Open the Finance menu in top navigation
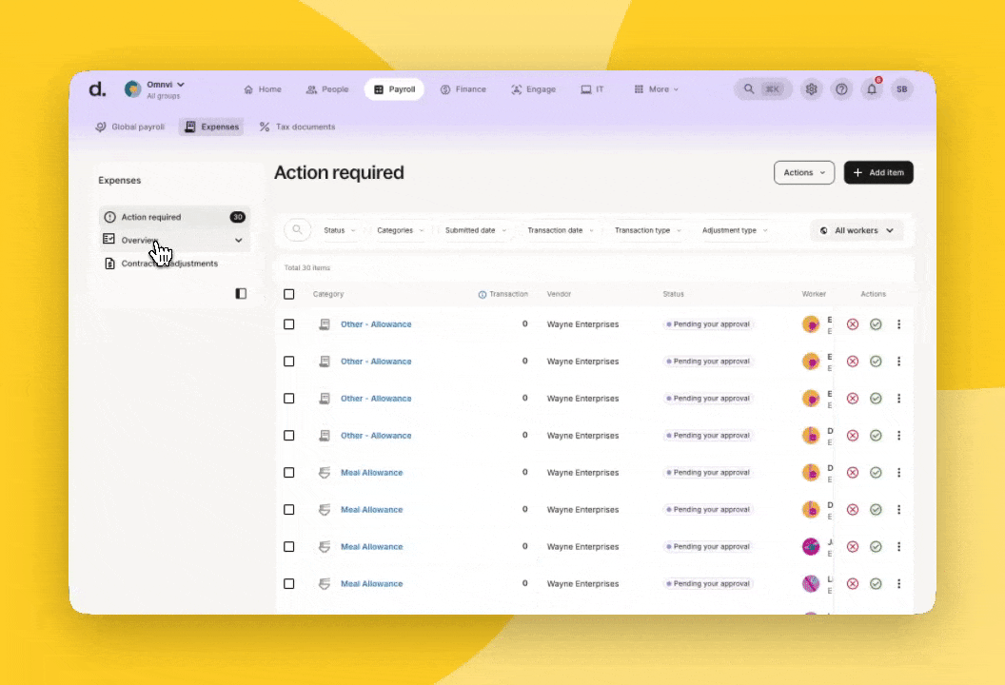Viewport: 1005px width, 685px height. pyautogui.click(x=463, y=89)
